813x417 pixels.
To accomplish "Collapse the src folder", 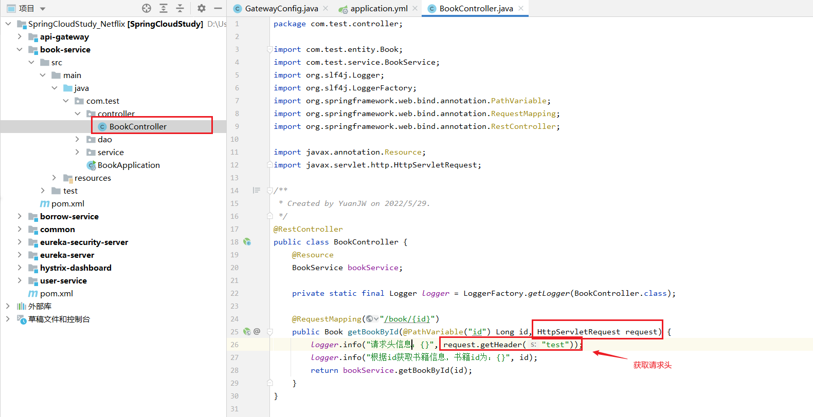I will [31, 62].
